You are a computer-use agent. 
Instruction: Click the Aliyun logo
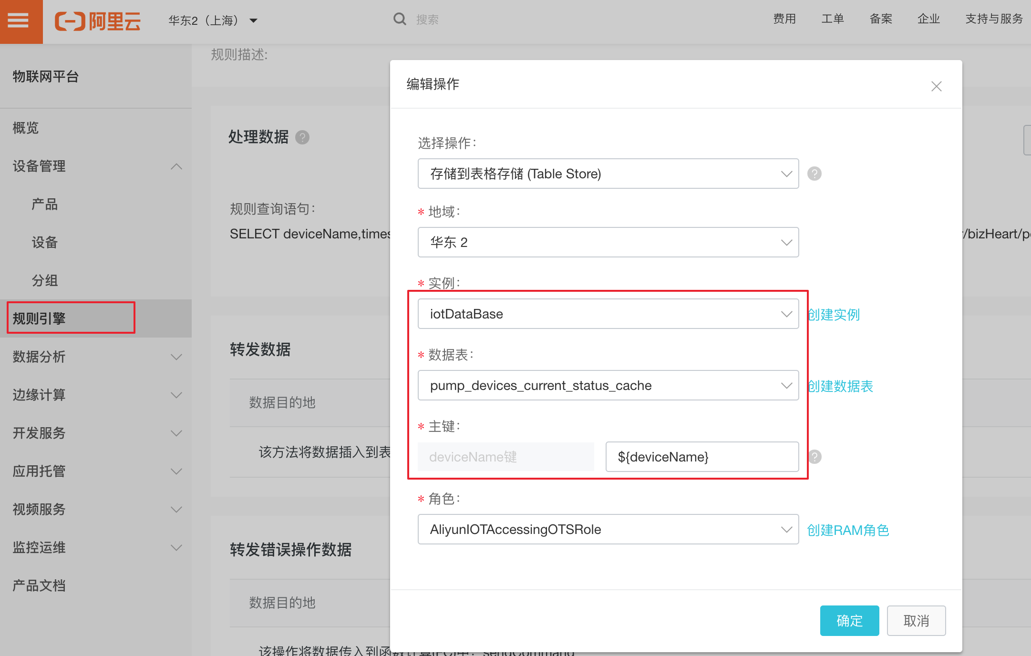coord(98,20)
